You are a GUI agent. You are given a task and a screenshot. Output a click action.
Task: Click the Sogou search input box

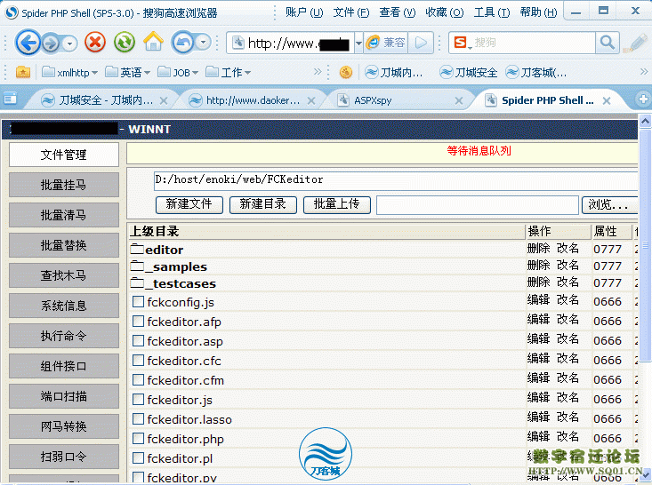pos(533,43)
